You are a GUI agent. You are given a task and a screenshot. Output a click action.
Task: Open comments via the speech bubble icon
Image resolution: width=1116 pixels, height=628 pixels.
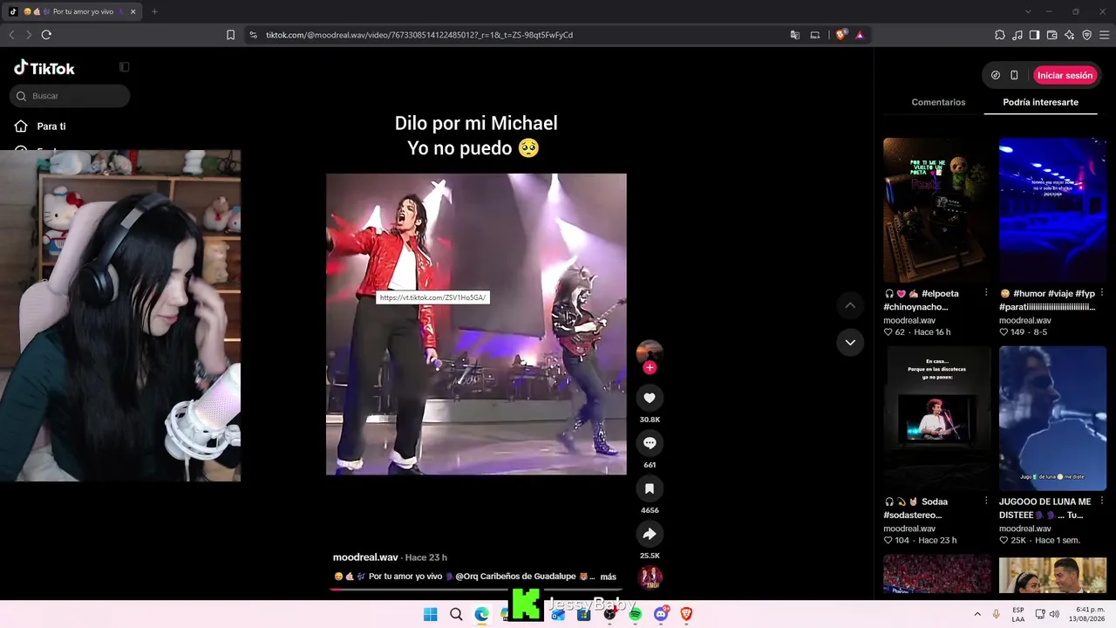pos(650,444)
